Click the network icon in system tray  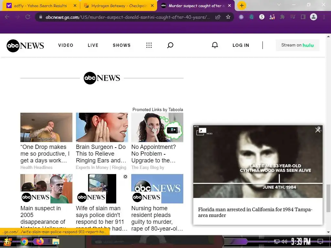[x=277, y=242]
